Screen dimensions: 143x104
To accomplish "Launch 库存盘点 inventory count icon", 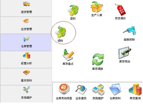I will [x=68, y=55].
